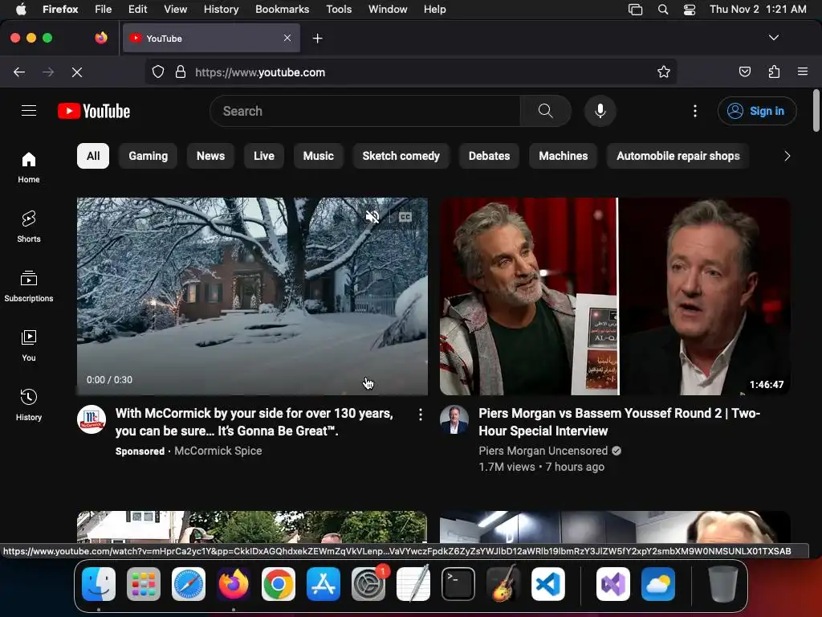The width and height of the screenshot is (822, 617).
Task: Select the Debates filter chip
Action: pos(489,156)
